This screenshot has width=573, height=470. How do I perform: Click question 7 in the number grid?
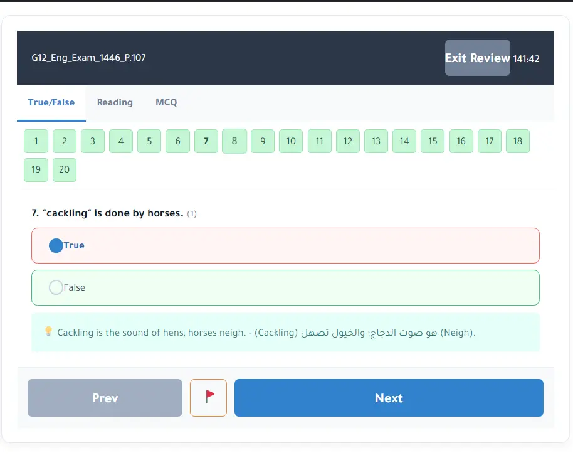coord(206,141)
